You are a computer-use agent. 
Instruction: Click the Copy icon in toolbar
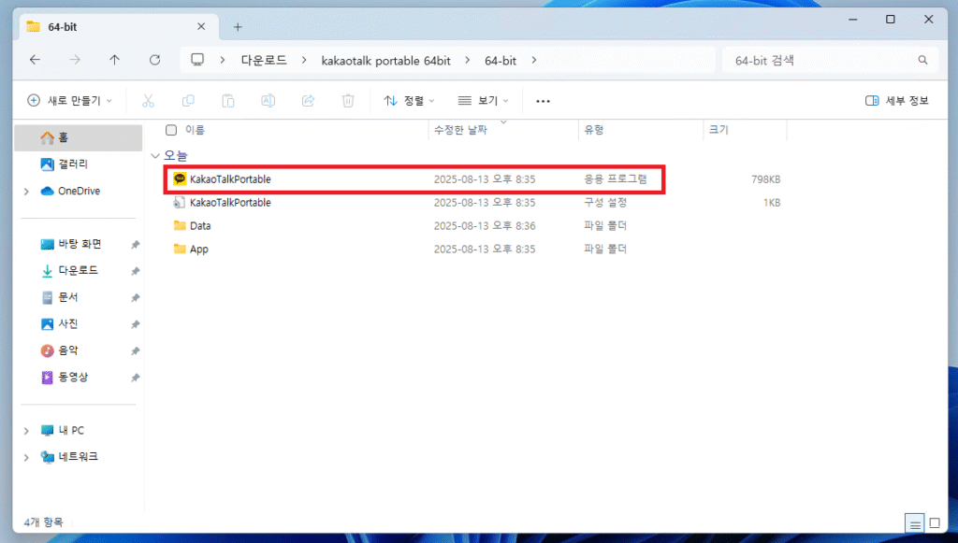[x=188, y=101]
